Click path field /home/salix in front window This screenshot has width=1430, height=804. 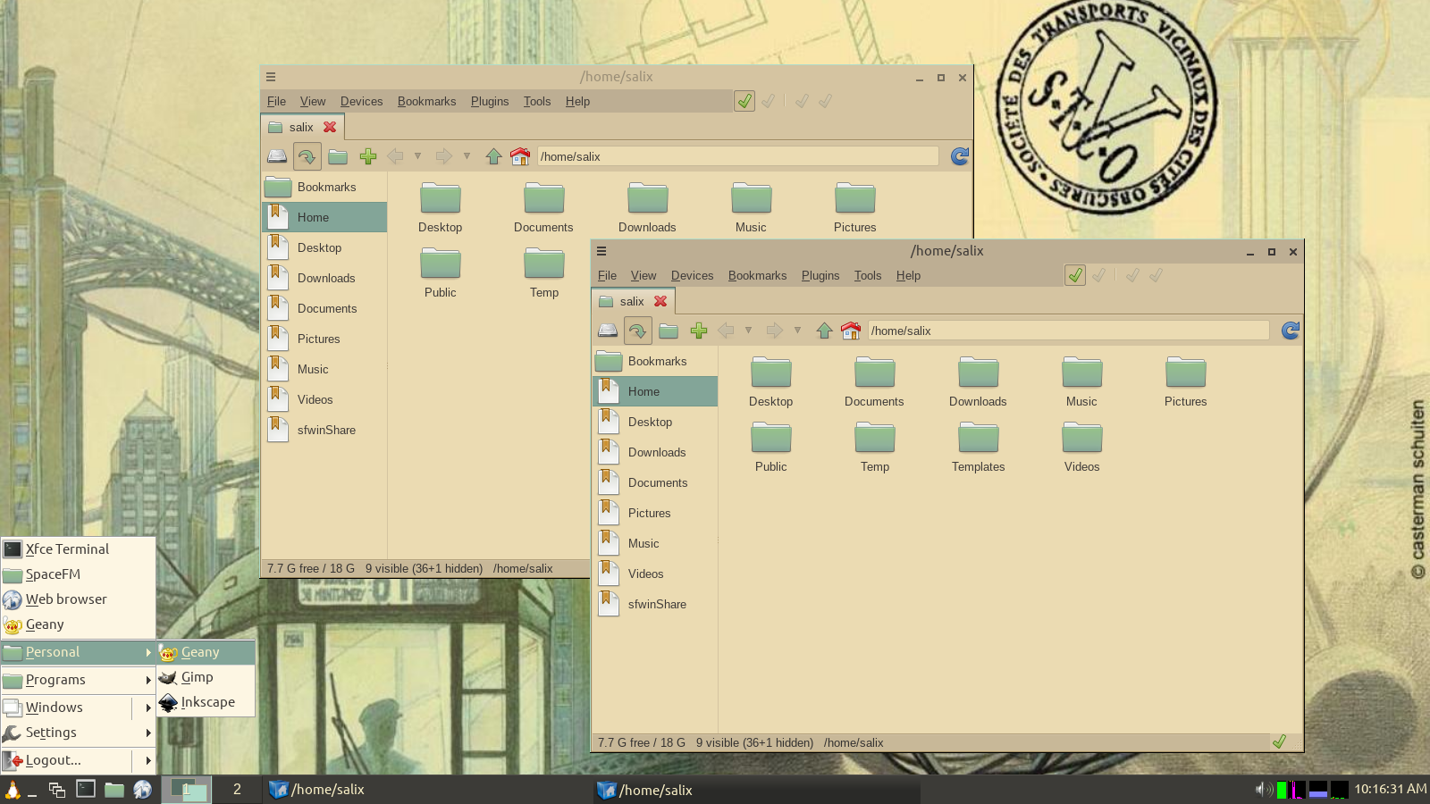point(1068,331)
